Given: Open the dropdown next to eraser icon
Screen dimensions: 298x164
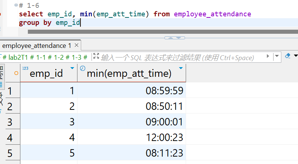Looking at the screenshot, I should tap(295, 56).
